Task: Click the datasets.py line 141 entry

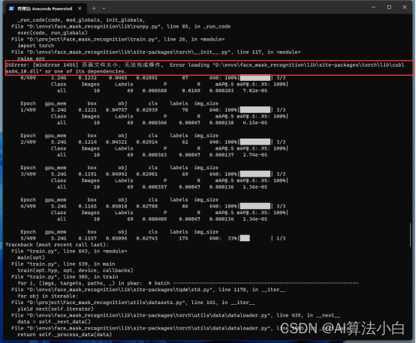Action: click(x=133, y=303)
